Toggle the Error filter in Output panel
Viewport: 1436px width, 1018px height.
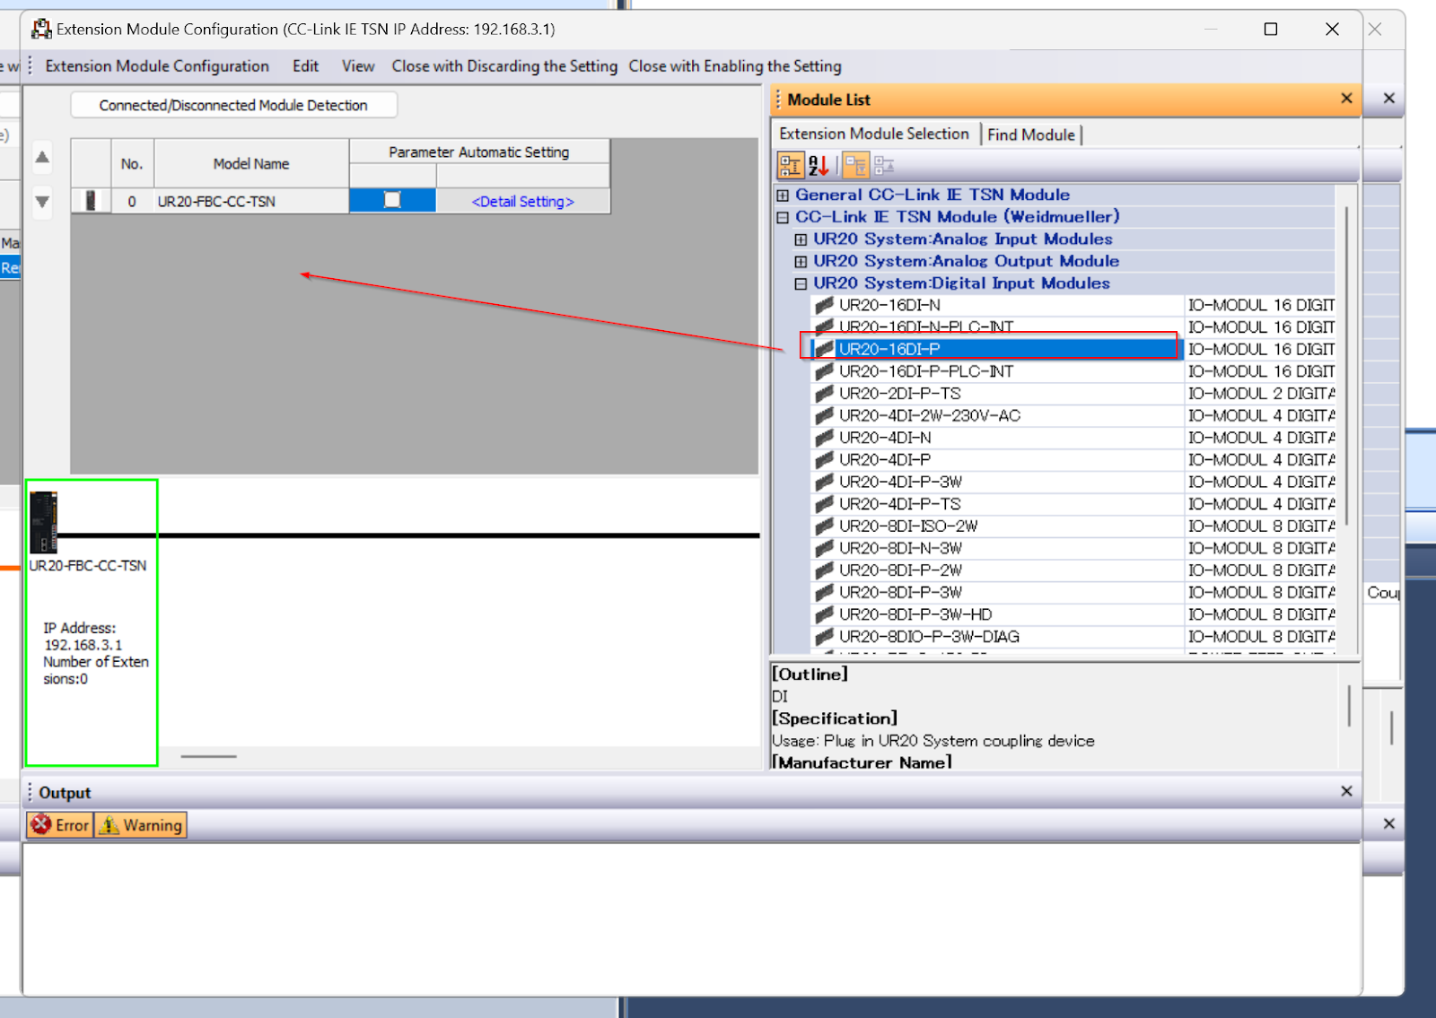(x=60, y=825)
